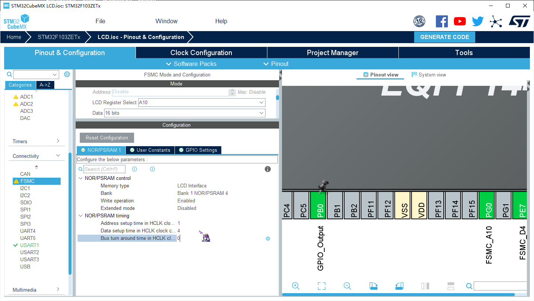Select FSMC in Connectivity list

36,181
